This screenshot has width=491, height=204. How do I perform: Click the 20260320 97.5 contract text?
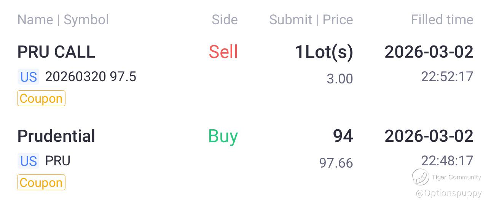91,77
